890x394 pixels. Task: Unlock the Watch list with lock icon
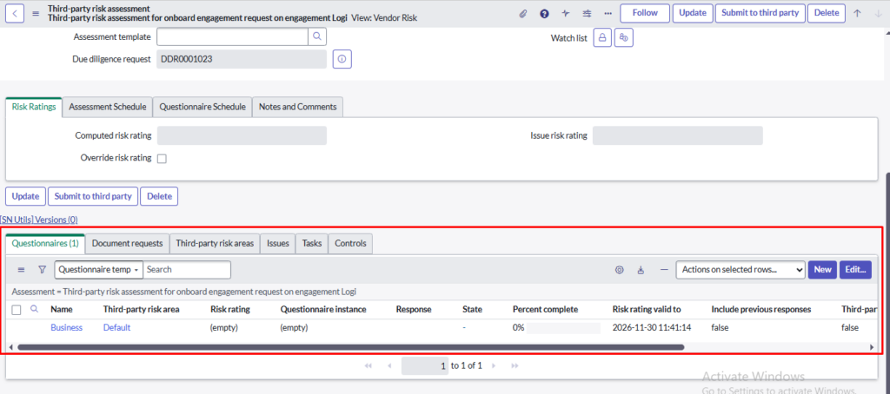pos(602,38)
